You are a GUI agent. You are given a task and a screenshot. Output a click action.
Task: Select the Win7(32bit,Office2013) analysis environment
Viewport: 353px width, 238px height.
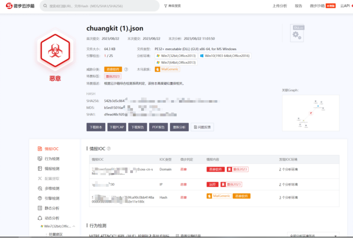click(176, 56)
